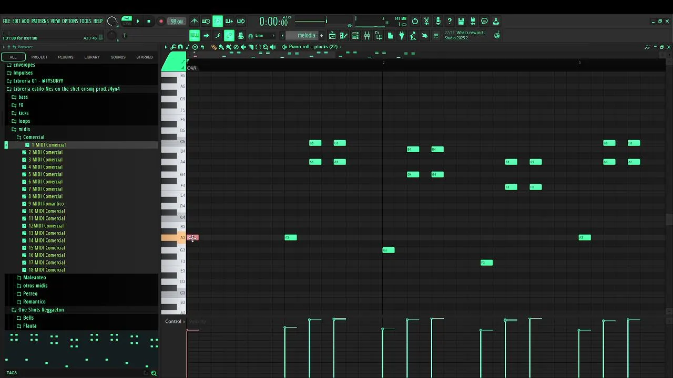The height and width of the screenshot is (378, 673).
Task: Open the project info chat bubble icon
Action: pyautogui.click(x=484, y=22)
